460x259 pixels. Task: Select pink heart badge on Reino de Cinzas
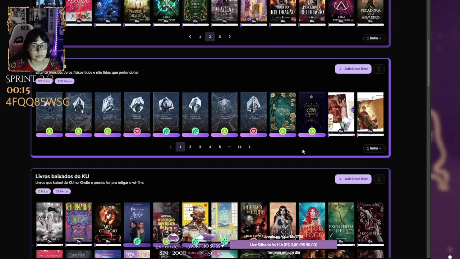253,131
